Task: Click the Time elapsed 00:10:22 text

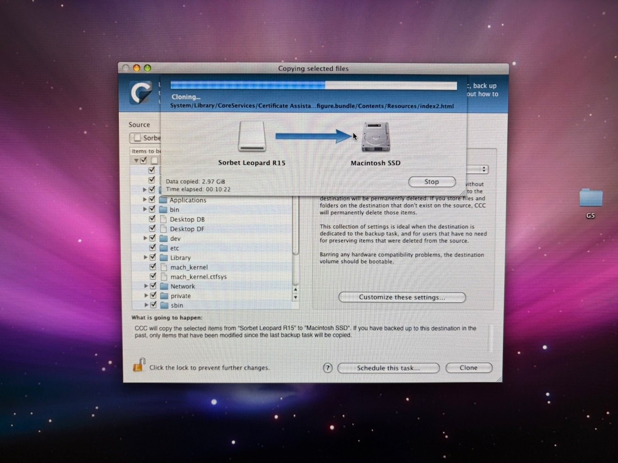Action: 198,189
